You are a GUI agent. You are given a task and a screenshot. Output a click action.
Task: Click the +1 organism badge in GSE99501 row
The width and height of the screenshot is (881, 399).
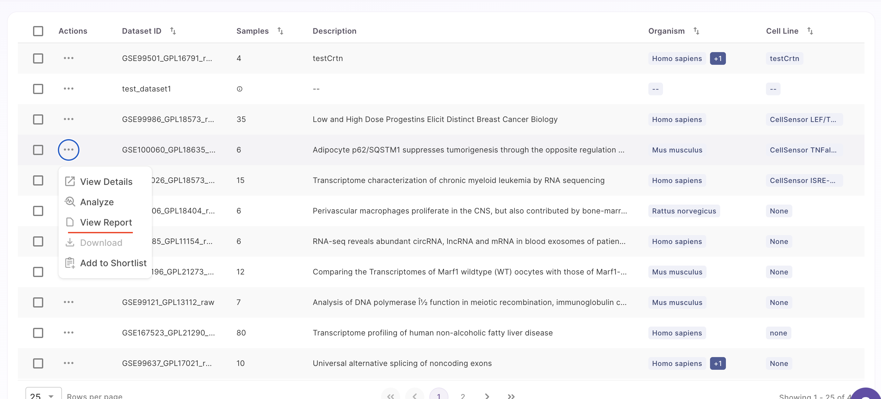point(718,58)
